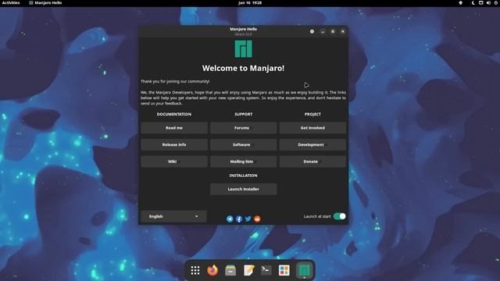Open Facebook social link icon
Image resolution: width=500 pixels, height=281 pixels.
click(239, 219)
